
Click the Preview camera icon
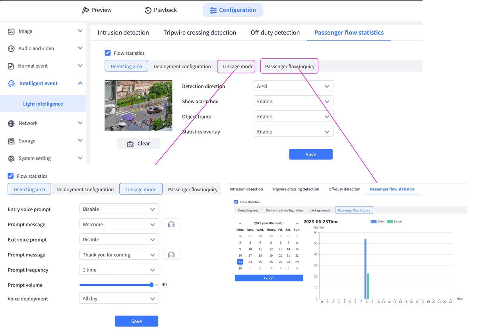[x=85, y=10]
